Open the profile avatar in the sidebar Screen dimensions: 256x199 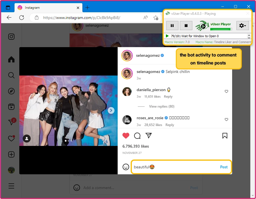coord(11,170)
